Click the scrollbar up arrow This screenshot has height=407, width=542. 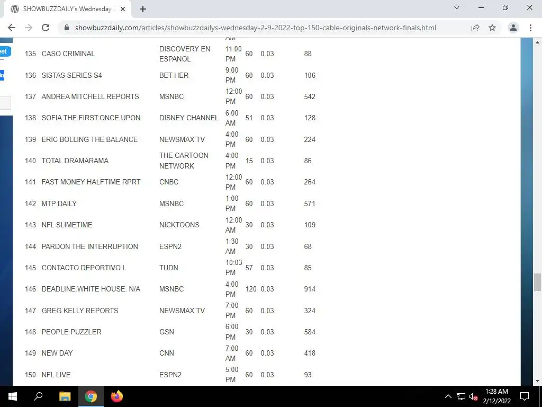tap(537, 42)
